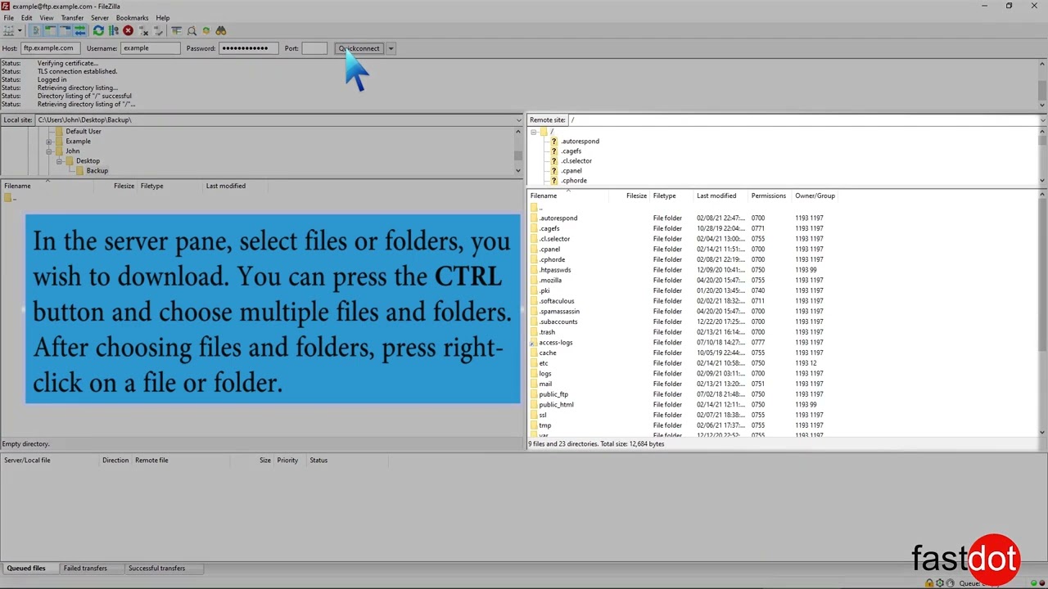Open the Quickconnect dropdown arrow
The width and height of the screenshot is (1048, 589).
pyautogui.click(x=391, y=48)
